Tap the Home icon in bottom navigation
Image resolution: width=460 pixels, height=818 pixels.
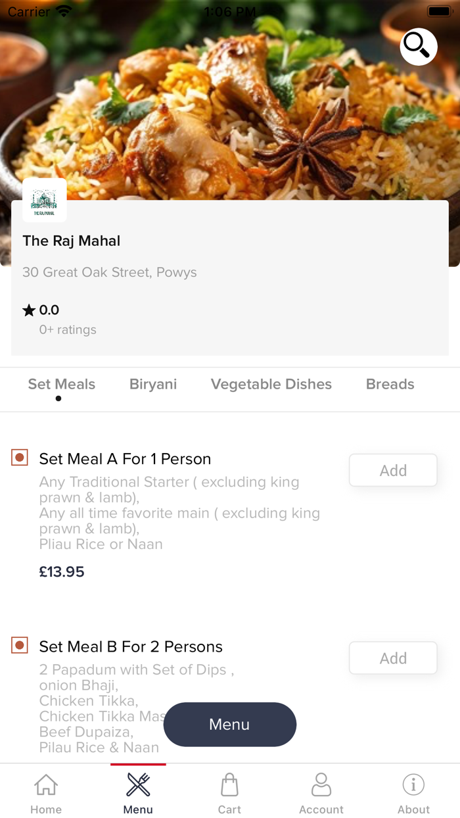tap(45, 790)
